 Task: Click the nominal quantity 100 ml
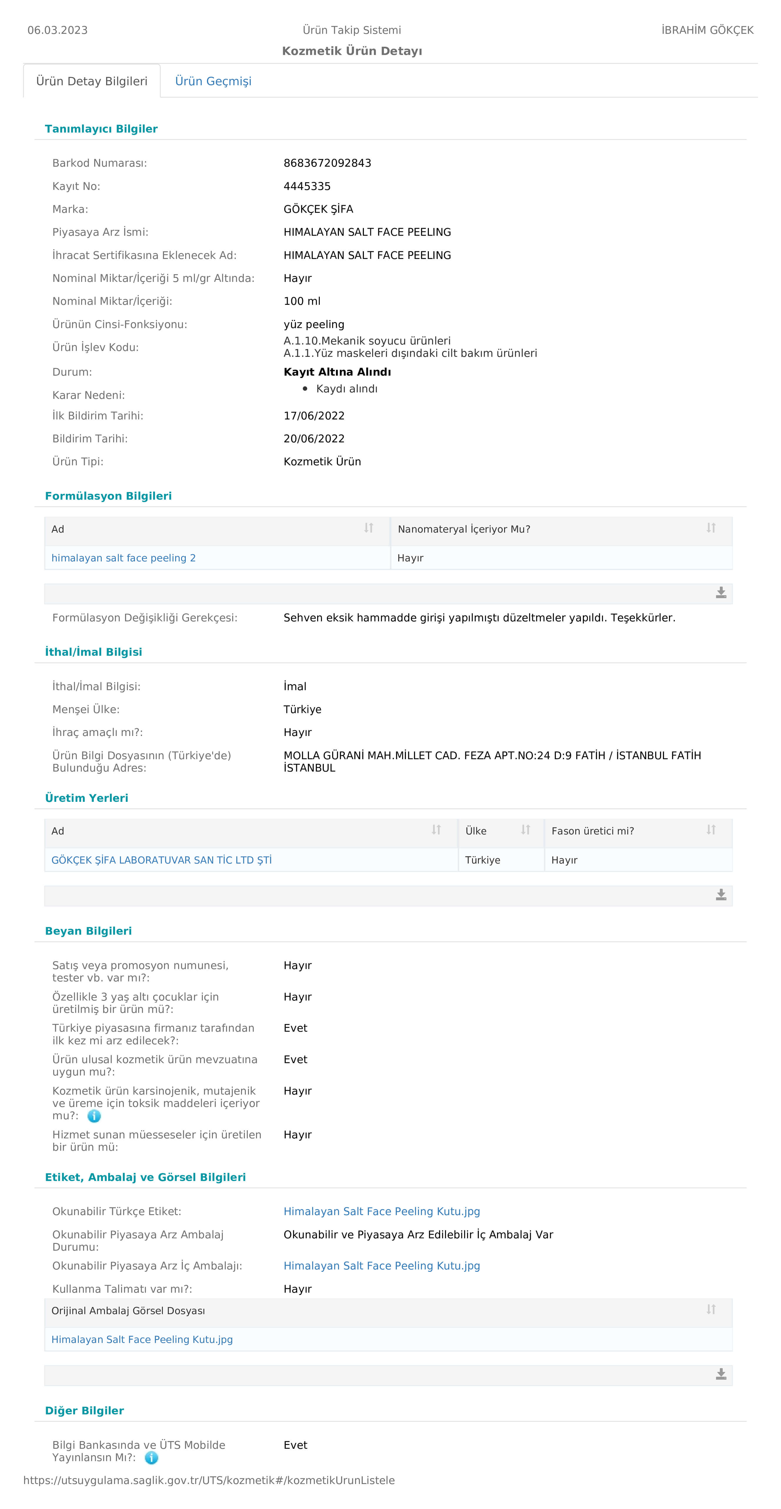(x=302, y=301)
